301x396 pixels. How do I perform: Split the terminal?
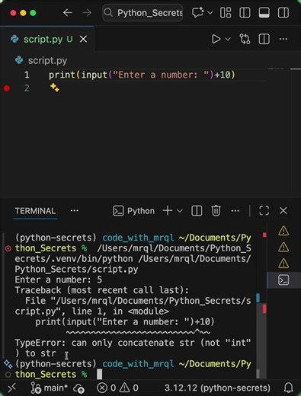tap(197, 211)
